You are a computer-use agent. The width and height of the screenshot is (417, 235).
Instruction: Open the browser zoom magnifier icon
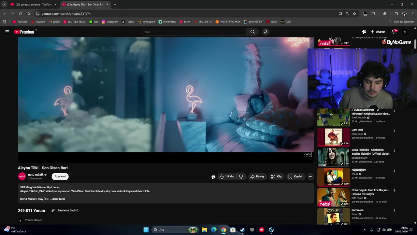click(x=347, y=14)
